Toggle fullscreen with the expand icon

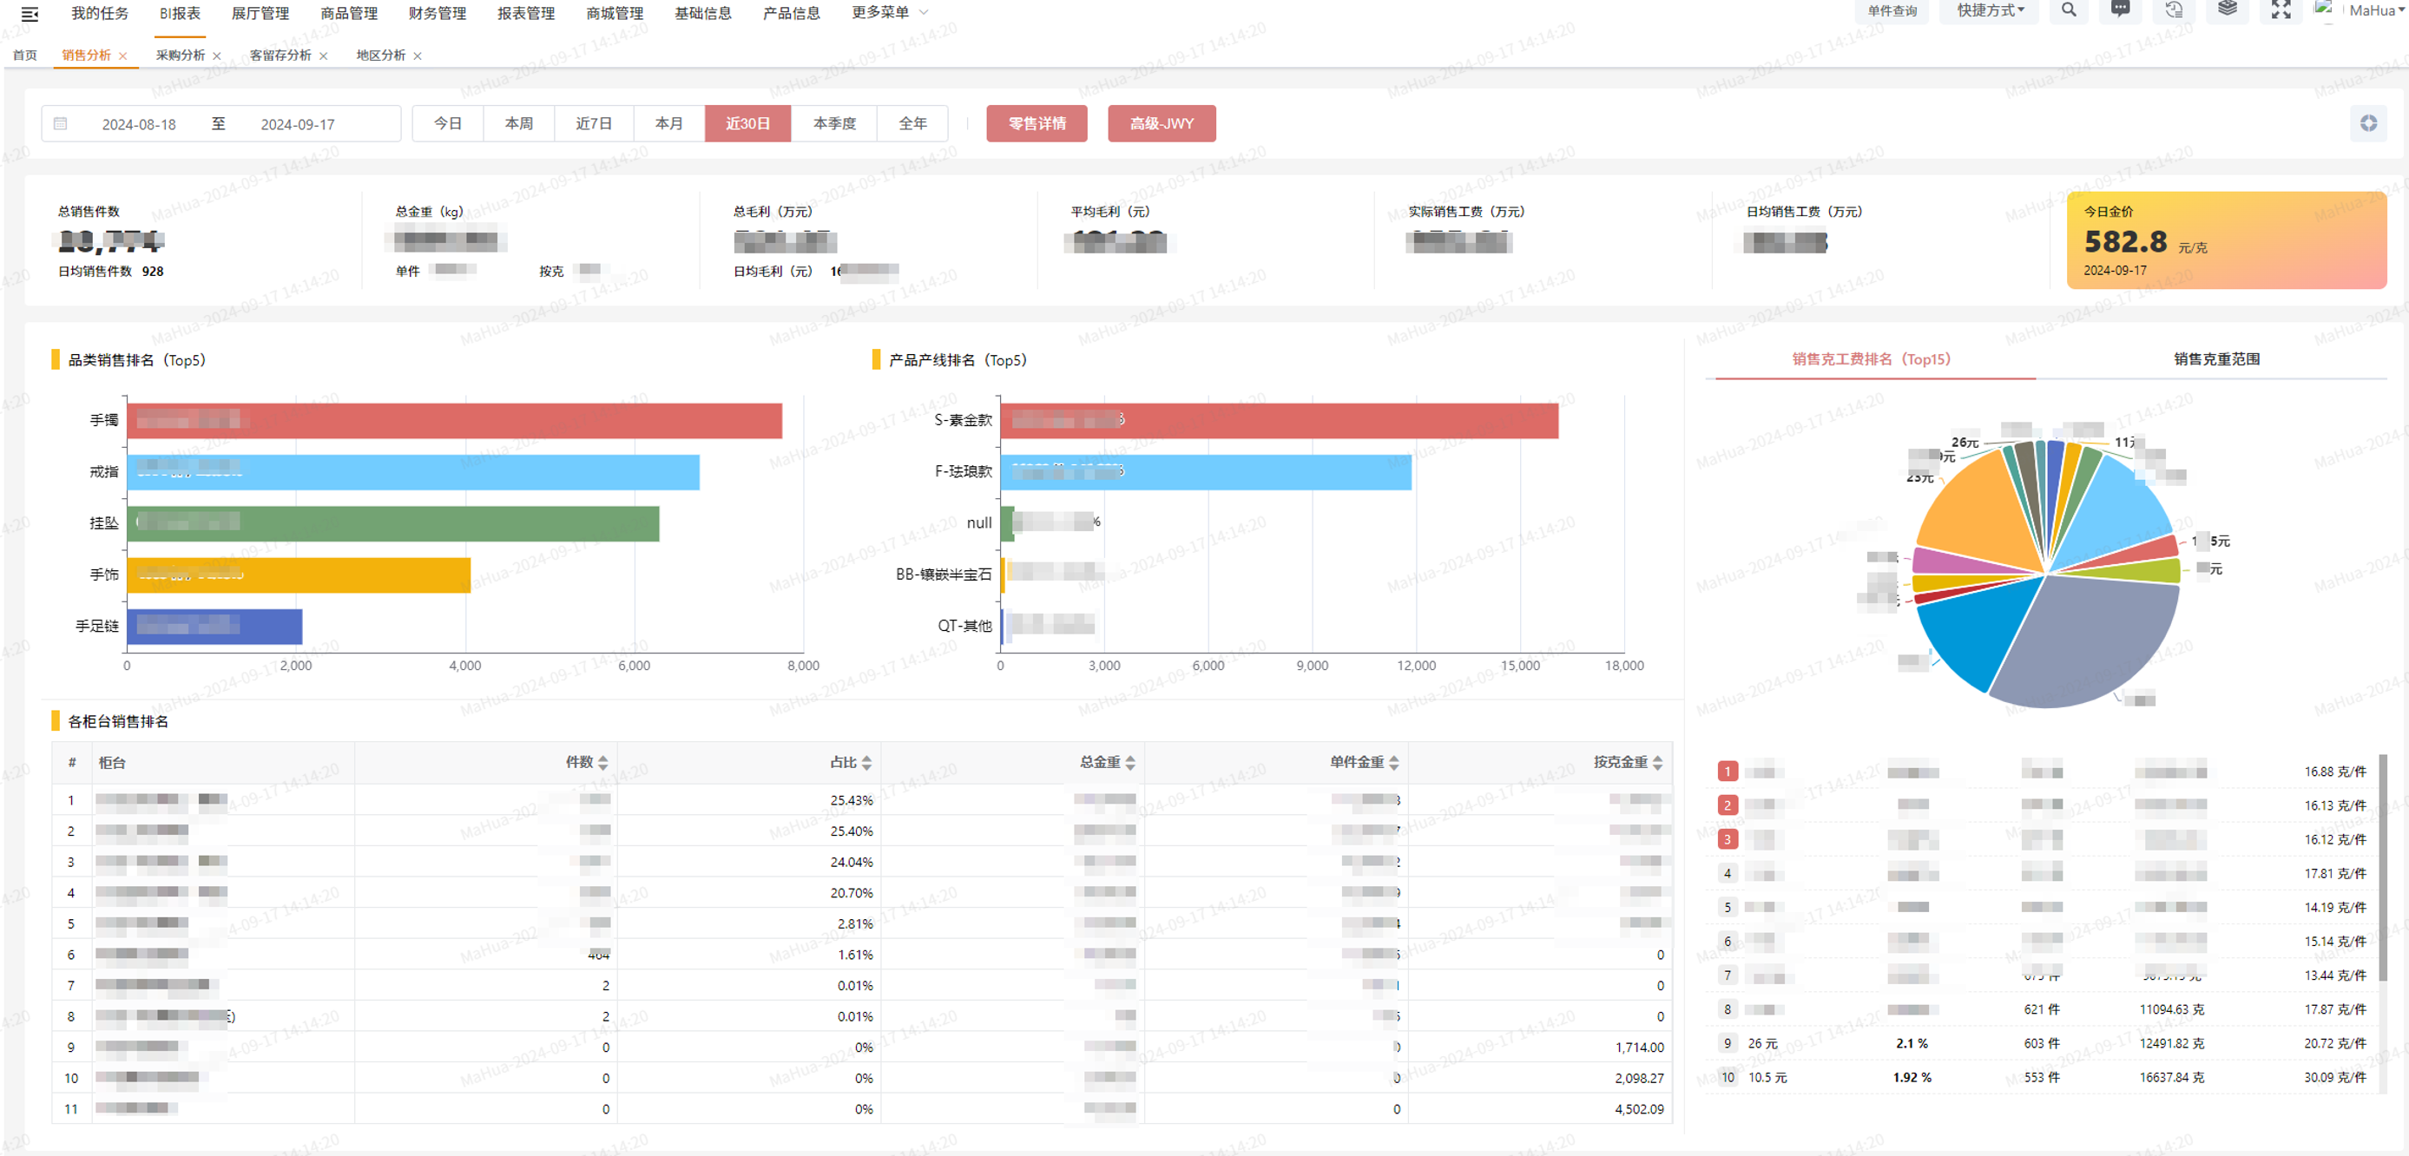pyautogui.click(x=2281, y=10)
